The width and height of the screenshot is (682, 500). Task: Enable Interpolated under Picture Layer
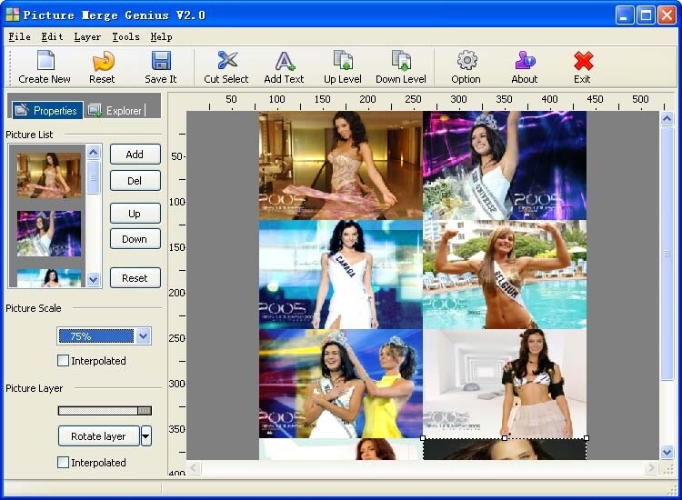click(x=63, y=462)
